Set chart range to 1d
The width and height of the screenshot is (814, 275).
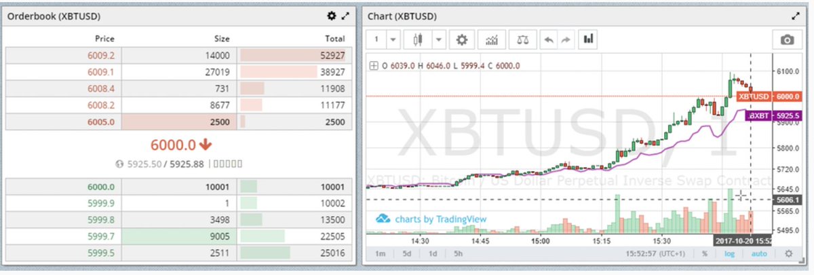432,254
